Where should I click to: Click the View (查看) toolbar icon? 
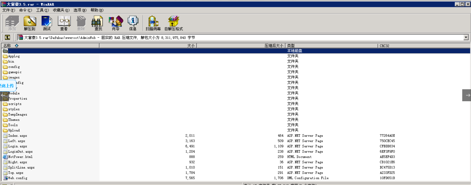click(64, 23)
